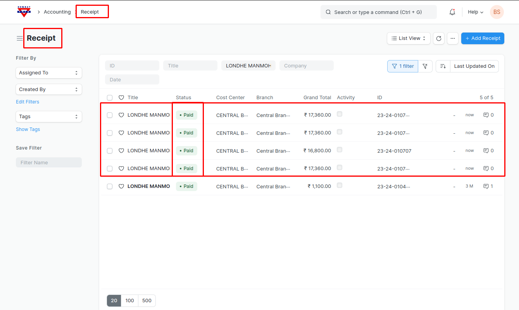The width and height of the screenshot is (519, 310).
Task: Expand the Assigned To filter dropdown
Action: [x=49, y=73]
